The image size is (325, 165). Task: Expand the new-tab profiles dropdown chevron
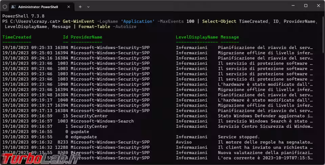click(x=89, y=6)
